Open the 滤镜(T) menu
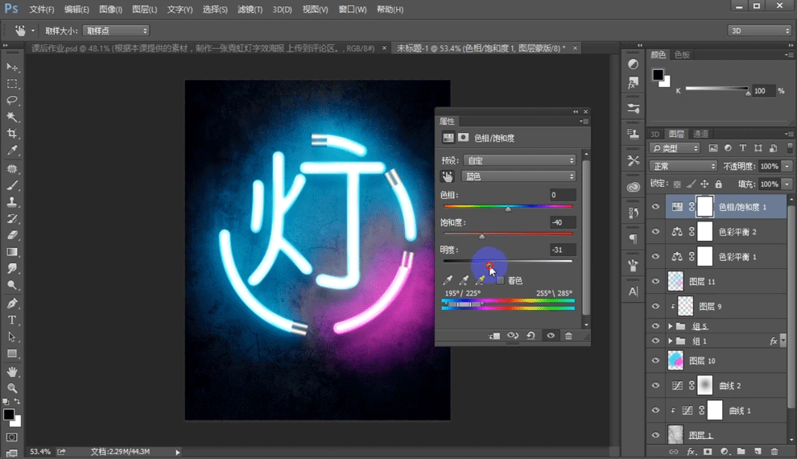 [x=250, y=10]
